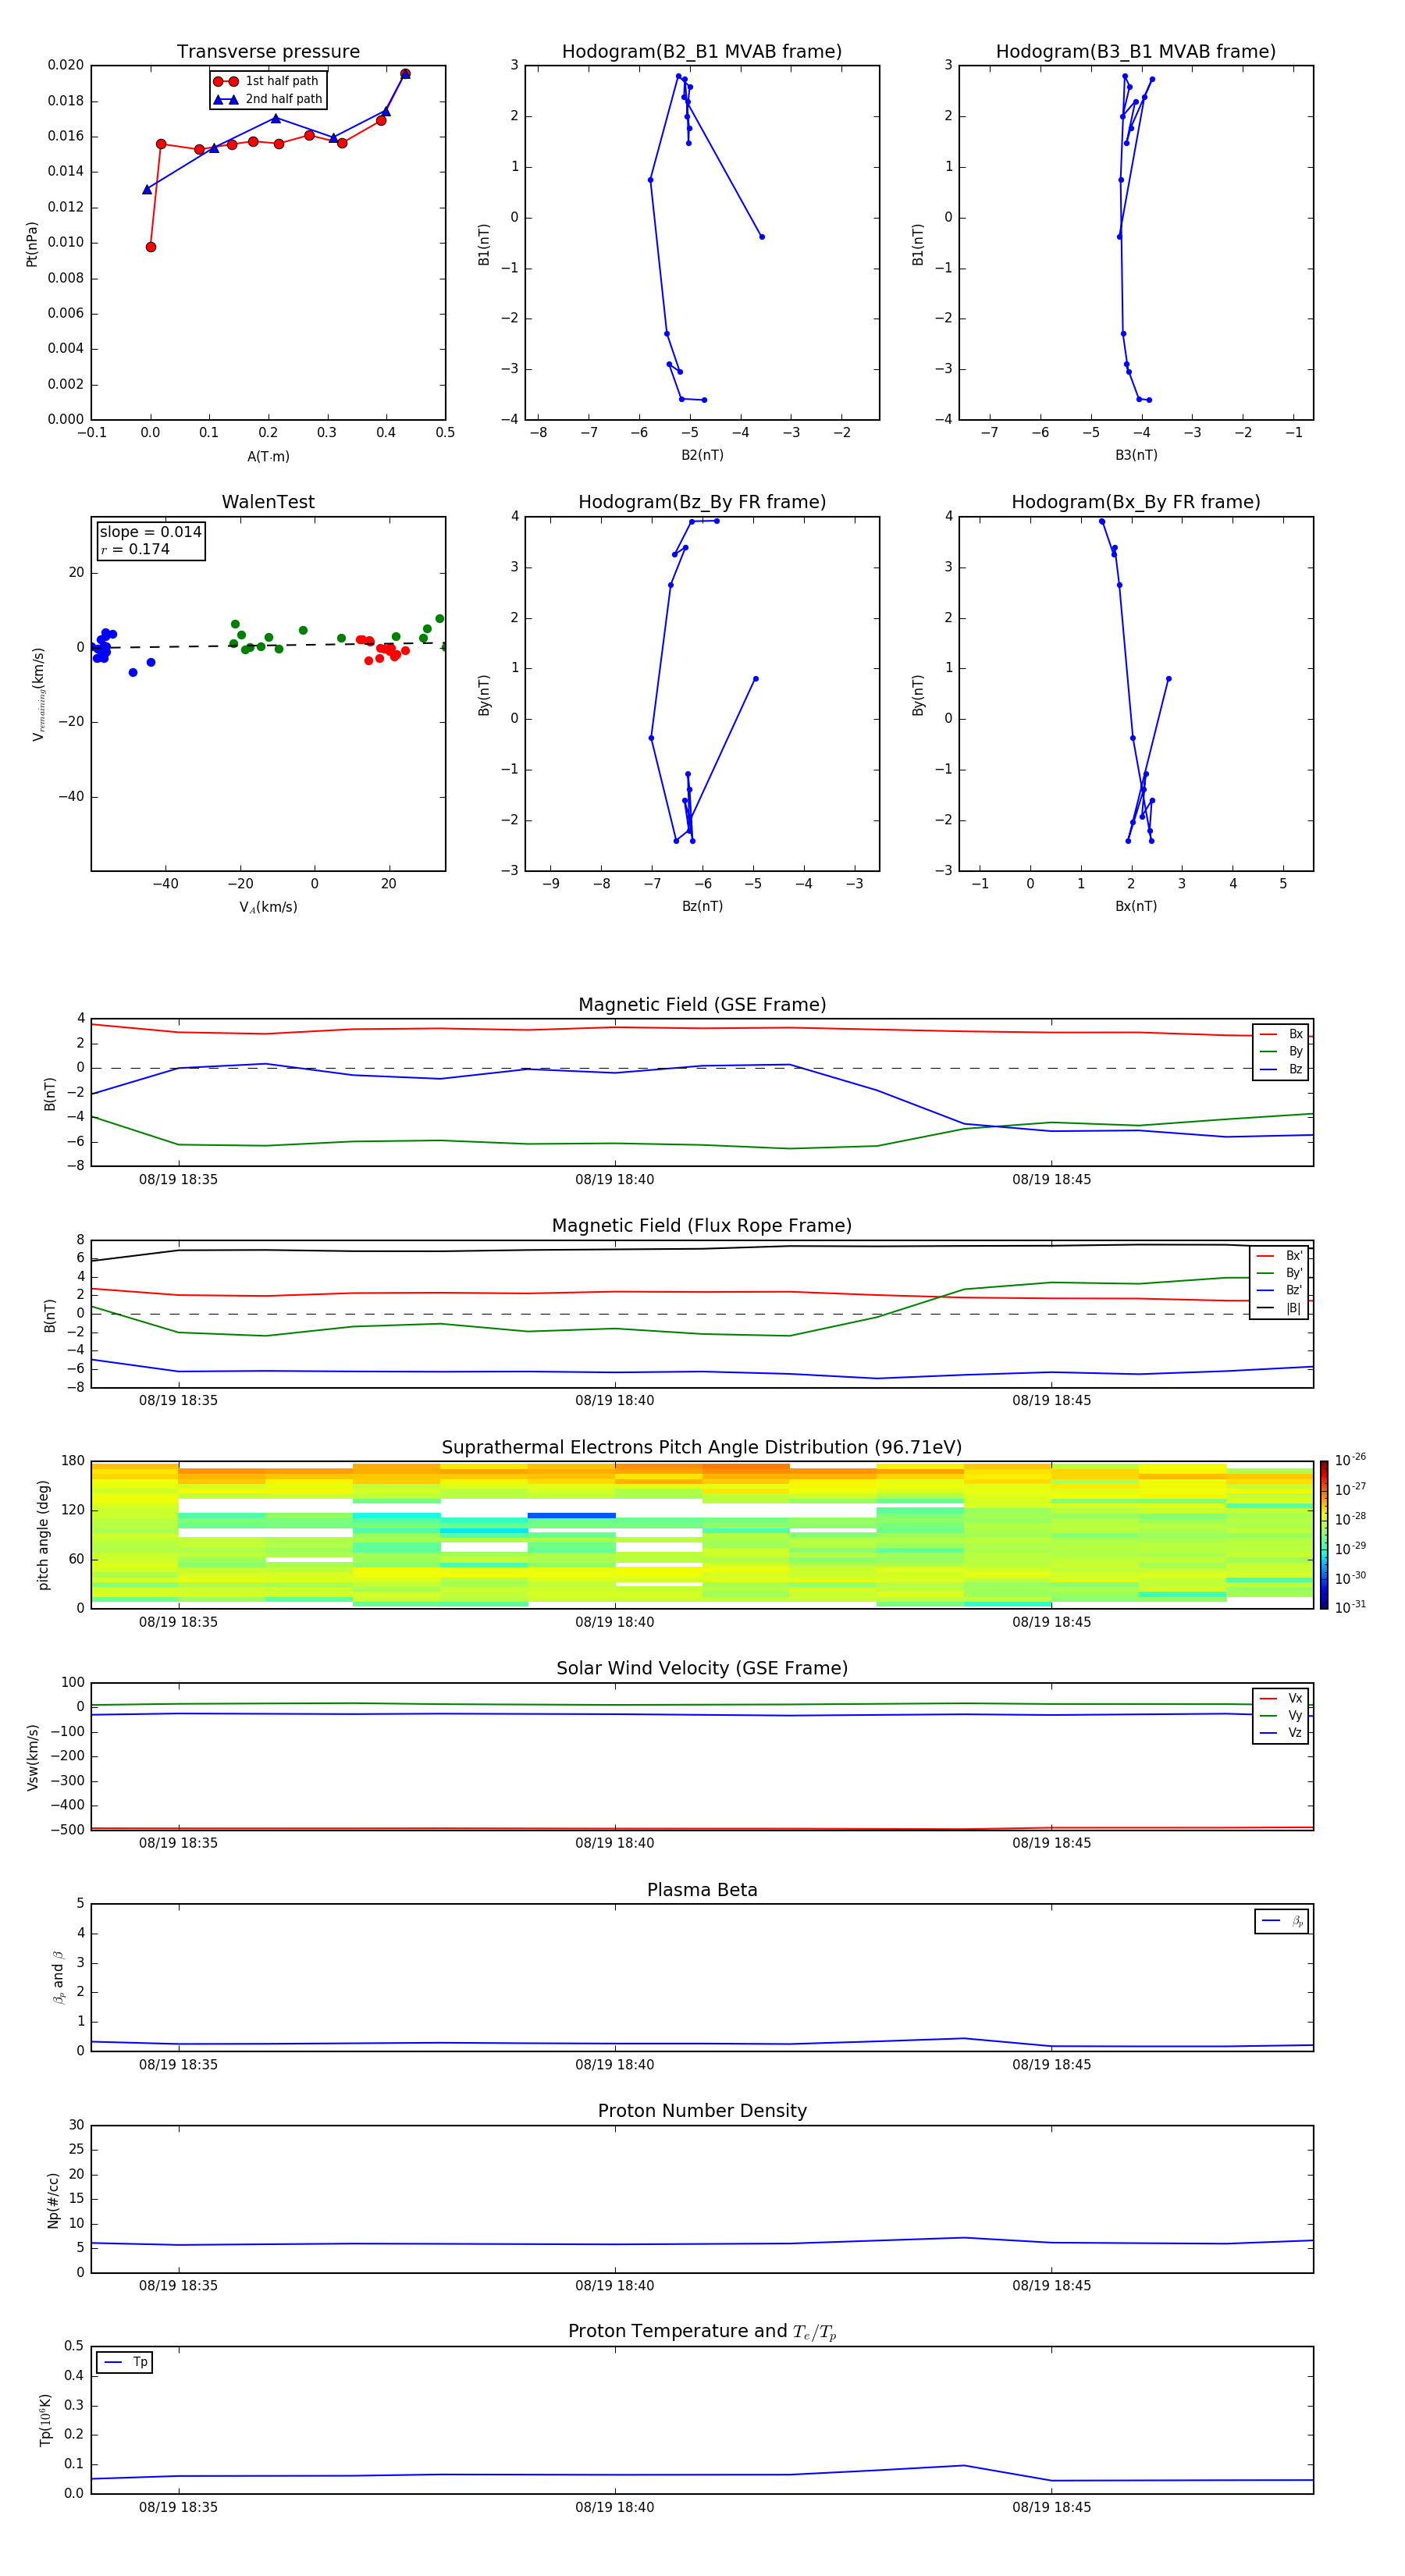
Task: Click the 'Proton Number Density' title
Action: [x=702, y=2111]
